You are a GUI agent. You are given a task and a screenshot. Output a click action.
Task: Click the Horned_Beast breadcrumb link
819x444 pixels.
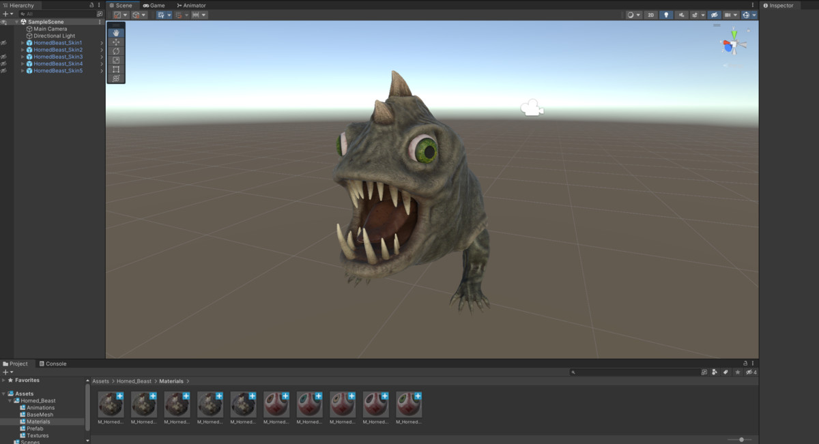pyautogui.click(x=134, y=381)
